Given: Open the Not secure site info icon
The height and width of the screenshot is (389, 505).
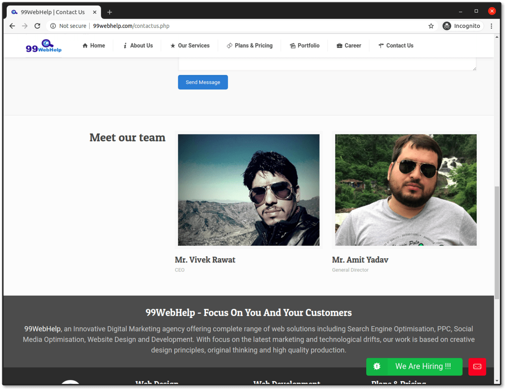Looking at the screenshot, I should point(53,26).
